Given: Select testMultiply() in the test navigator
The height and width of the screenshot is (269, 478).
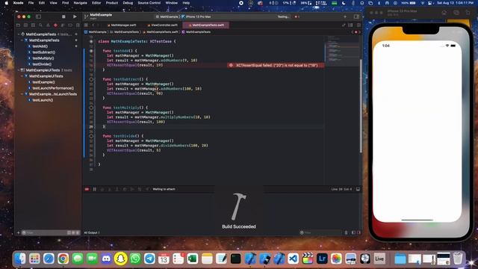Looking at the screenshot, I should click(x=43, y=58).
